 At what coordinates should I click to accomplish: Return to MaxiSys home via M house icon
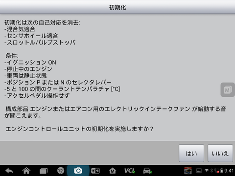coord(113,171)
